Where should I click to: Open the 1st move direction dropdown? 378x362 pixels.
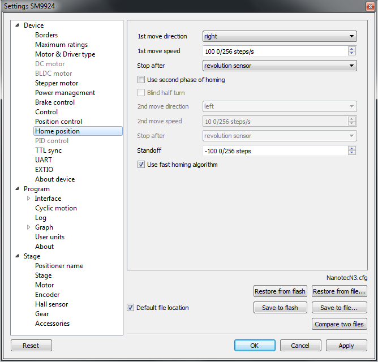(280, 36)
